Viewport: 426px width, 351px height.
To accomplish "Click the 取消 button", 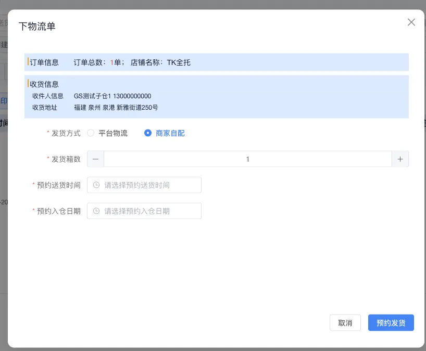I will pos(345,323).
